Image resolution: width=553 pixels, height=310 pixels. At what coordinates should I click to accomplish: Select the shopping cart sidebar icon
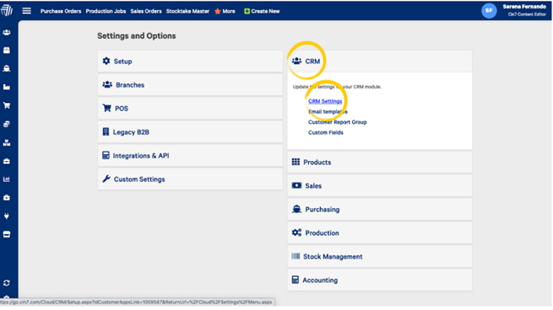click(x=7, y=105)
